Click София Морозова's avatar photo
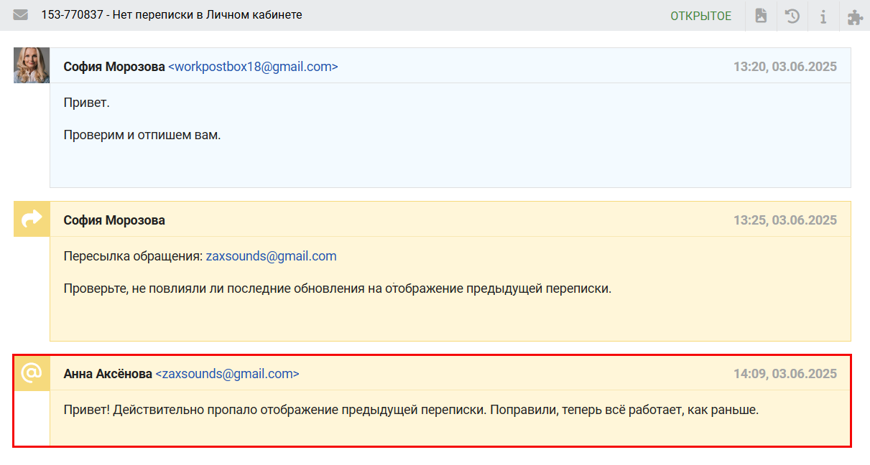The width and height of the screenshot is (870, 465). (x=32, y=65)
